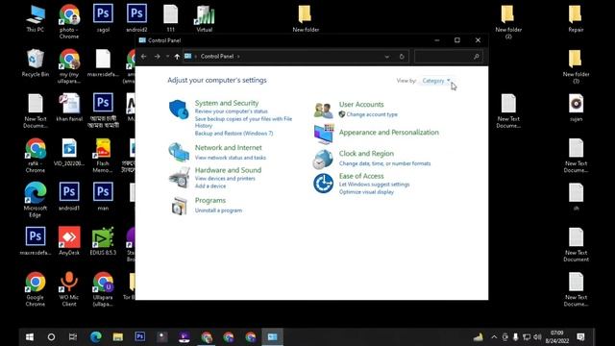The height and width of the screenshot is (346, 615).
Task: Open the Appearance and Personalization monitor icon
Action: click(324, 134)
